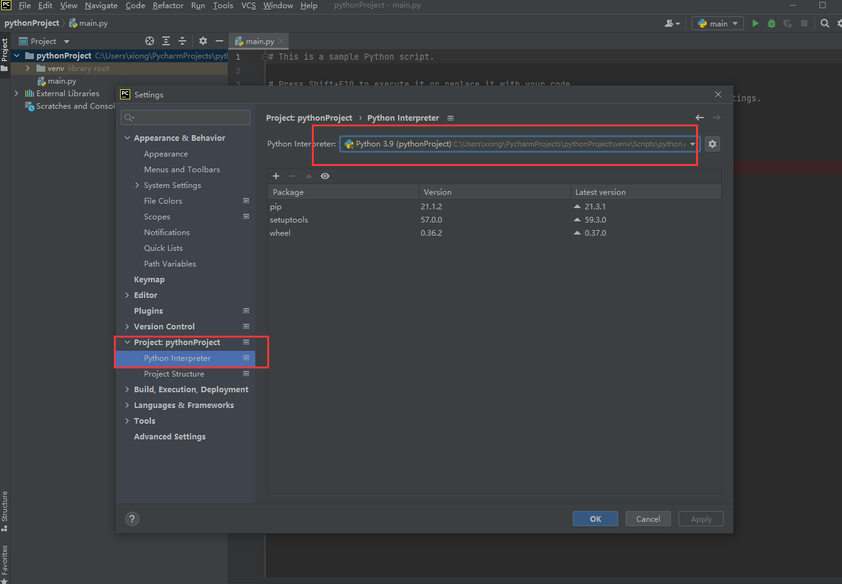
Task: Open Search Everywhere magnifier icon
Action: pyautogui.click(x=825, y=23)
